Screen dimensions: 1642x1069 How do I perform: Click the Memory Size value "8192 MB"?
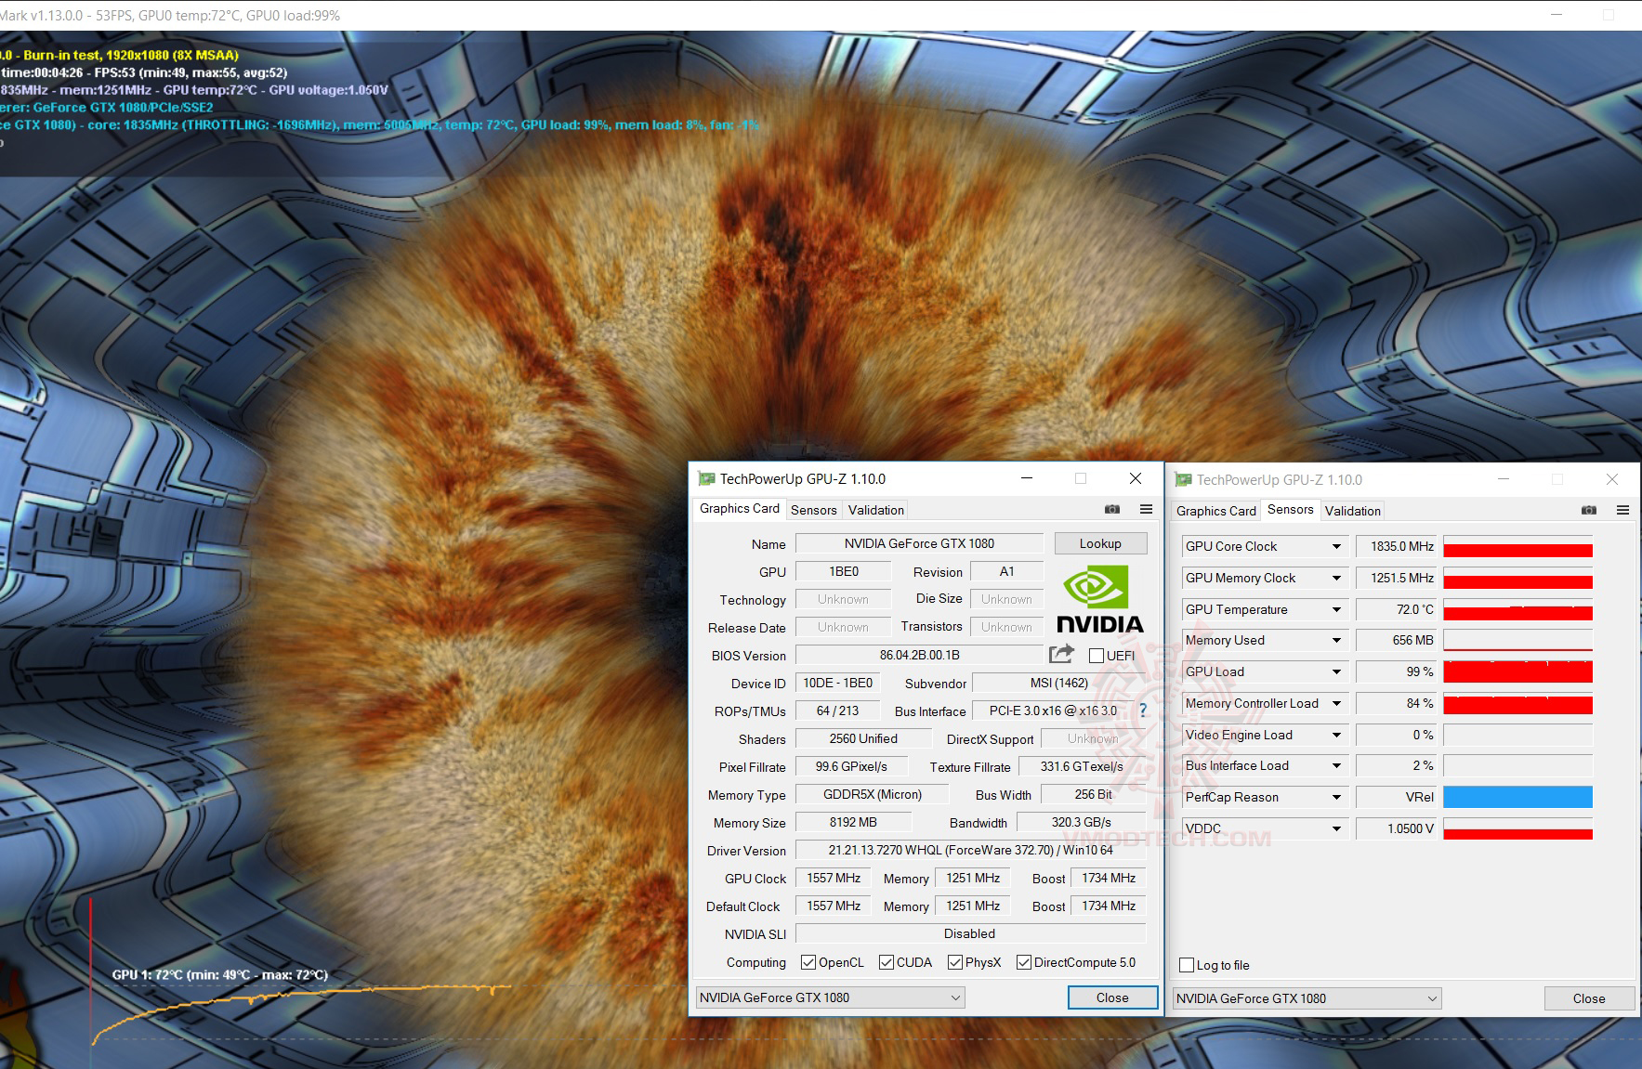853,822
